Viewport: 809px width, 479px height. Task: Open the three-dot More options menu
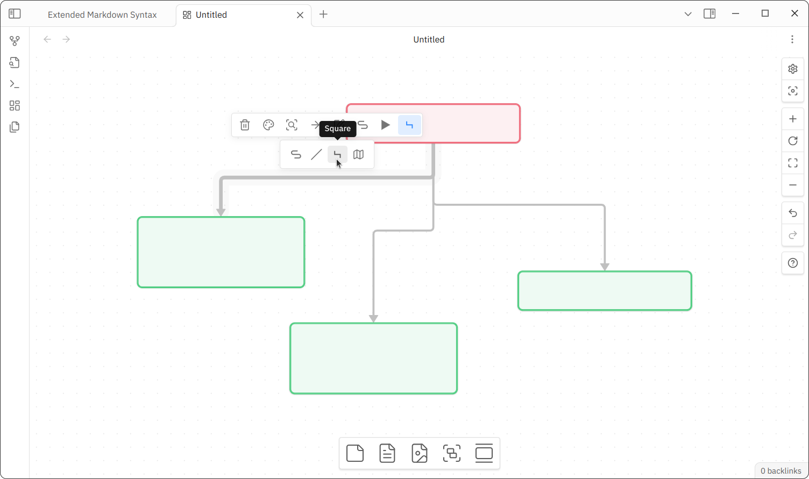tap(792, 39)
